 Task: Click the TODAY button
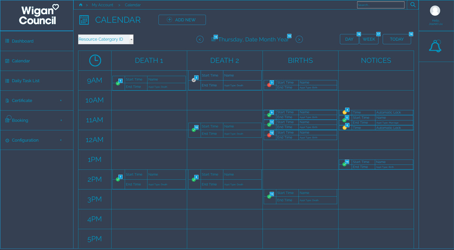pyautogui.click(x=396, y=38)
